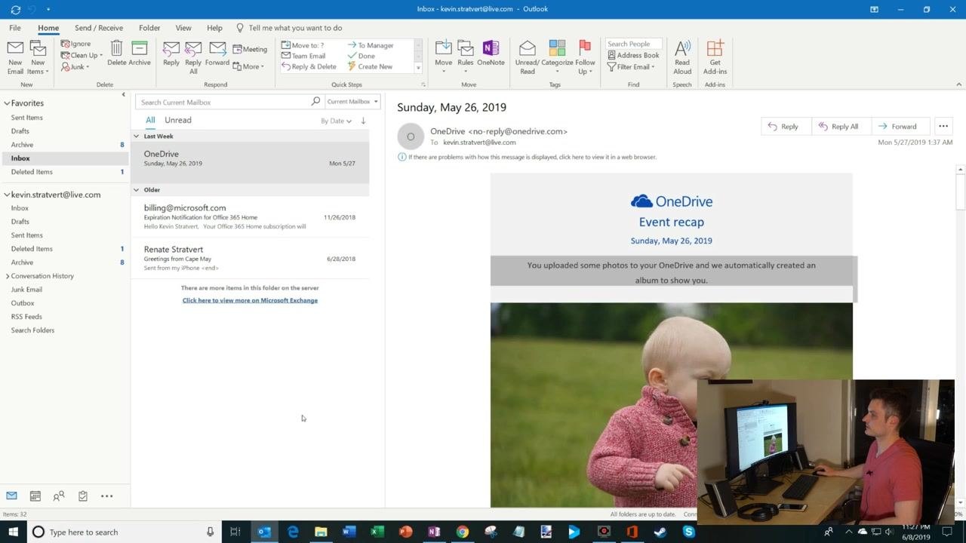Select the To Manager quick step
Screen dimensions: 966x543
[371, 45]
